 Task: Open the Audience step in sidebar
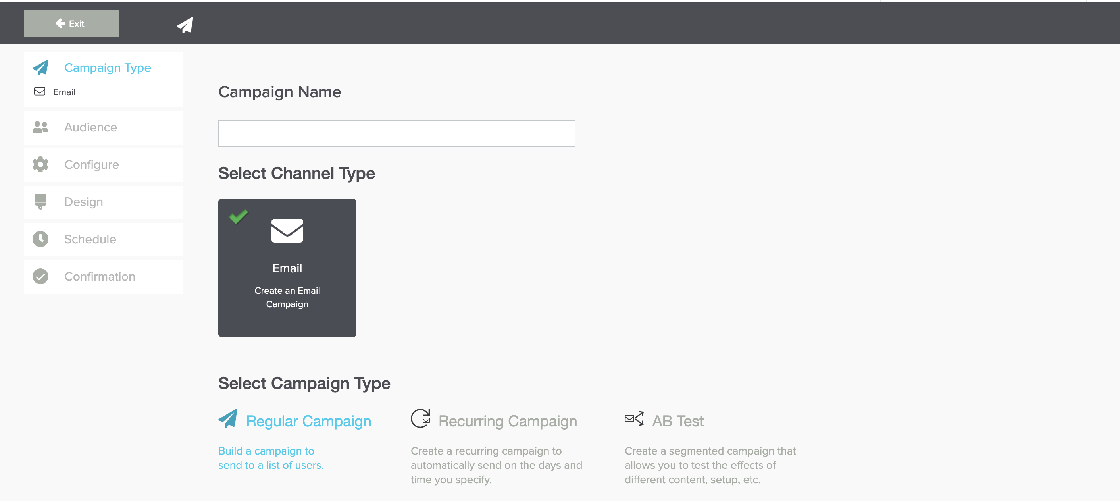pyautogui.click(x=90, y=127)
